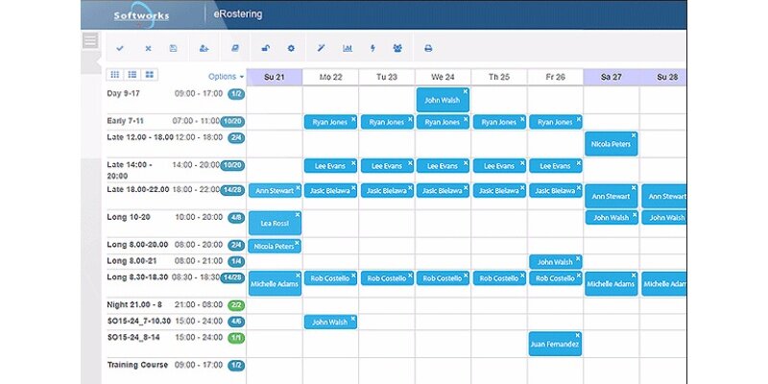768x384 pixels.
Task: Remove John Walsh from Wednesday Day 9-17 shift
Action: click(467, 91)
